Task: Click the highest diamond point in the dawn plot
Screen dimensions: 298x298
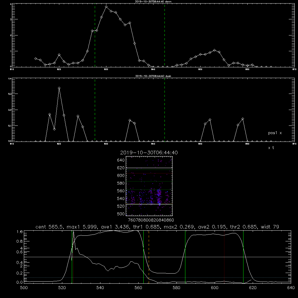Action: tap(106, 7)
